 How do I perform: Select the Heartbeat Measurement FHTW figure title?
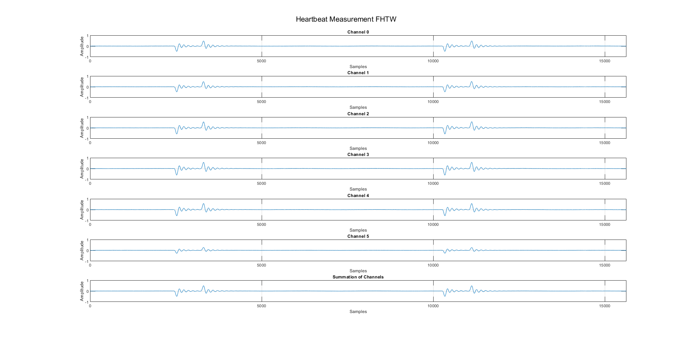pos(346,19)
